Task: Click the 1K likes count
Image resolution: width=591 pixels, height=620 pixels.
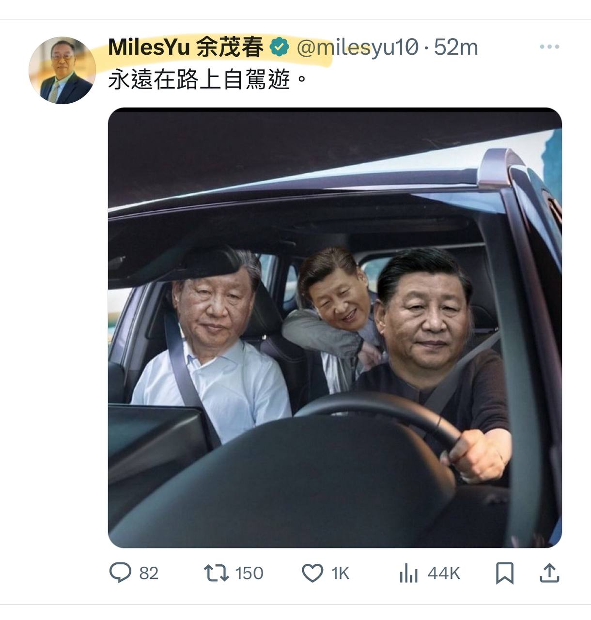Action: tap(340, 573)
